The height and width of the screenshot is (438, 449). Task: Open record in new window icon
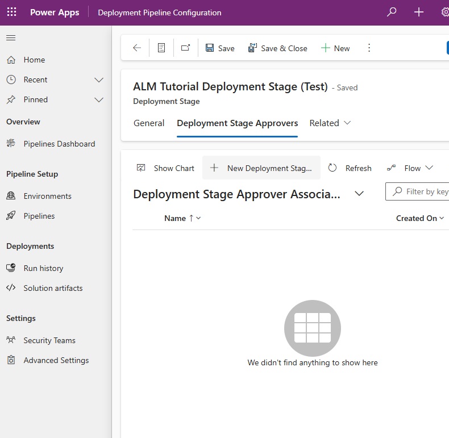coord(185,48)
